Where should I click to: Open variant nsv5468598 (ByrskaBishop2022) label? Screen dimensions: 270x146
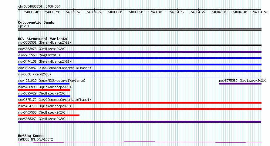[45, 87]
